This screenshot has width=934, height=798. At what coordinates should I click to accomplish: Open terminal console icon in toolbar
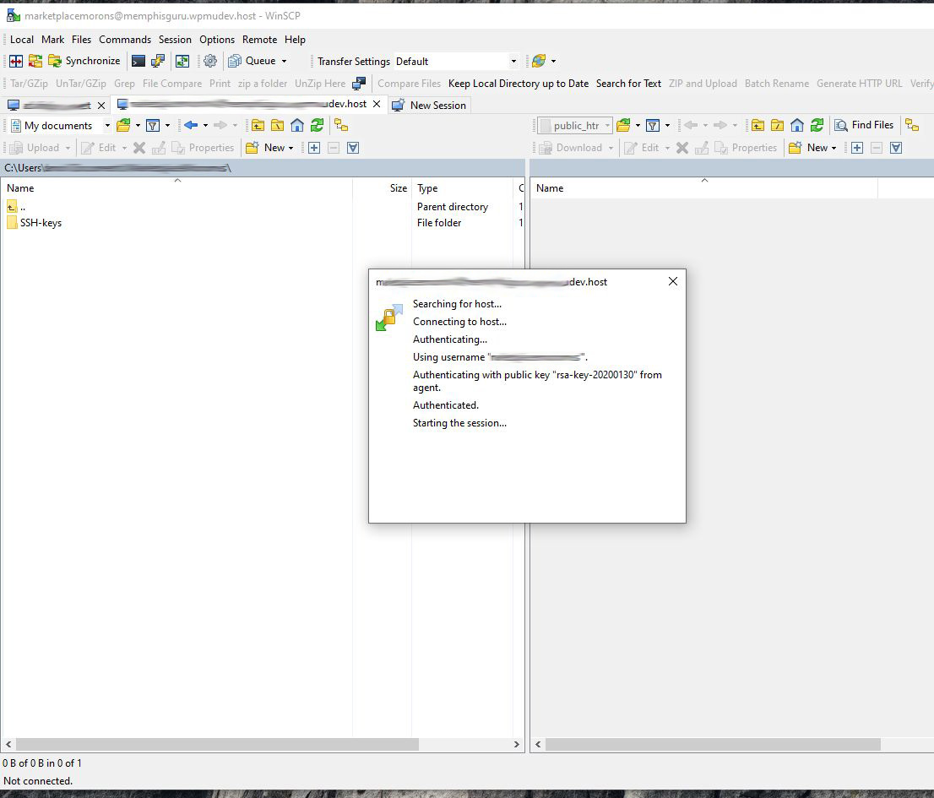[x=138, y=61]
